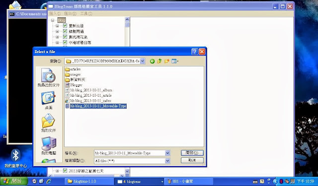Expand the grouped blogtrans taskbar arrow
This screenshot has width=318, height=186.
click(x=162, y=182)
